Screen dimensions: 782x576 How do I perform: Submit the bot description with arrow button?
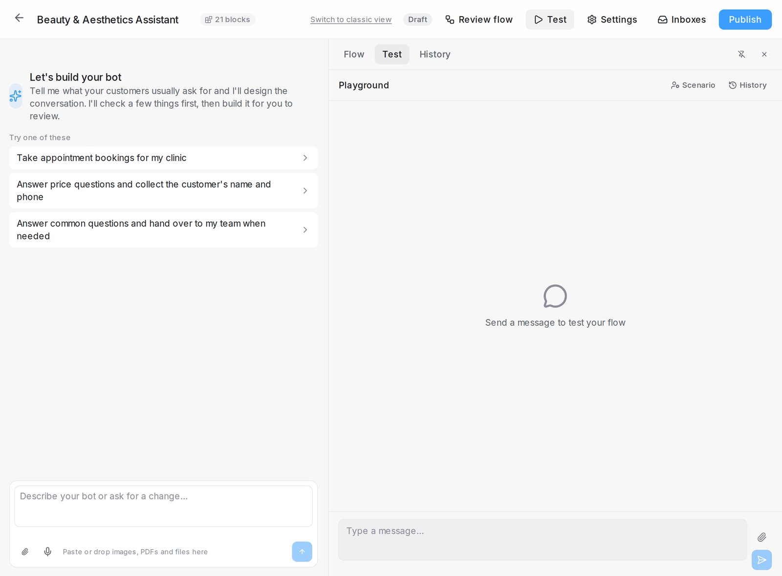coord(302,552)
